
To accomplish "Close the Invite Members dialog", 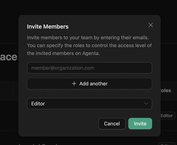I will [151, 25].
